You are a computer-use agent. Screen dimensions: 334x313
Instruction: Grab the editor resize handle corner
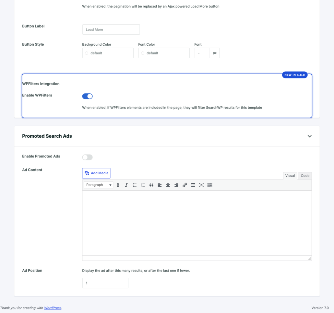309,259
